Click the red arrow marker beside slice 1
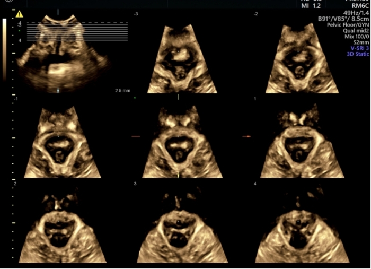The width and height of the screenshot is (371, 269). click(x=247, y=136)
